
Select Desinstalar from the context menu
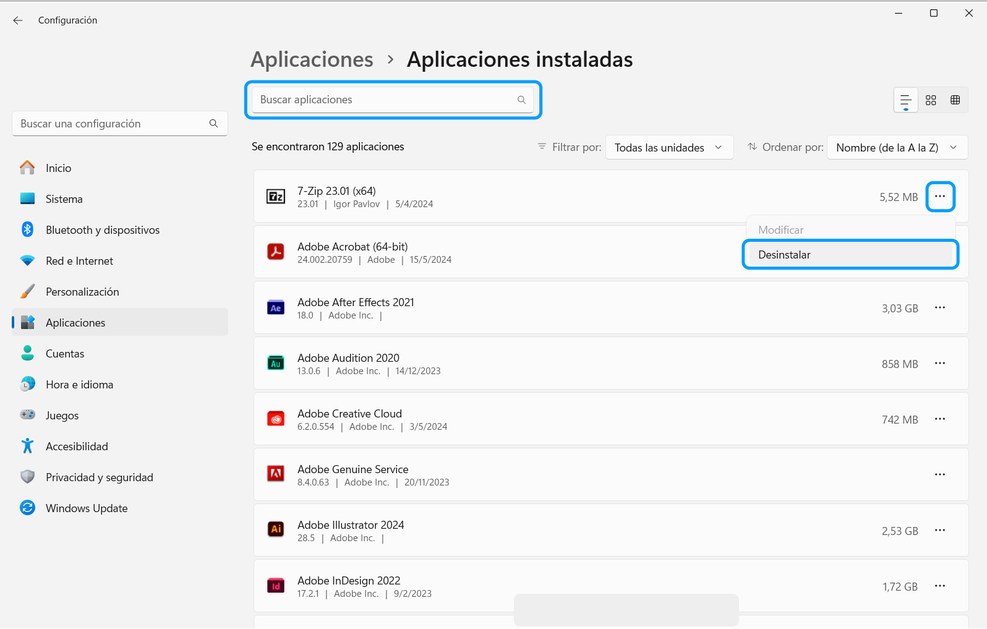[x=850, y=255]
